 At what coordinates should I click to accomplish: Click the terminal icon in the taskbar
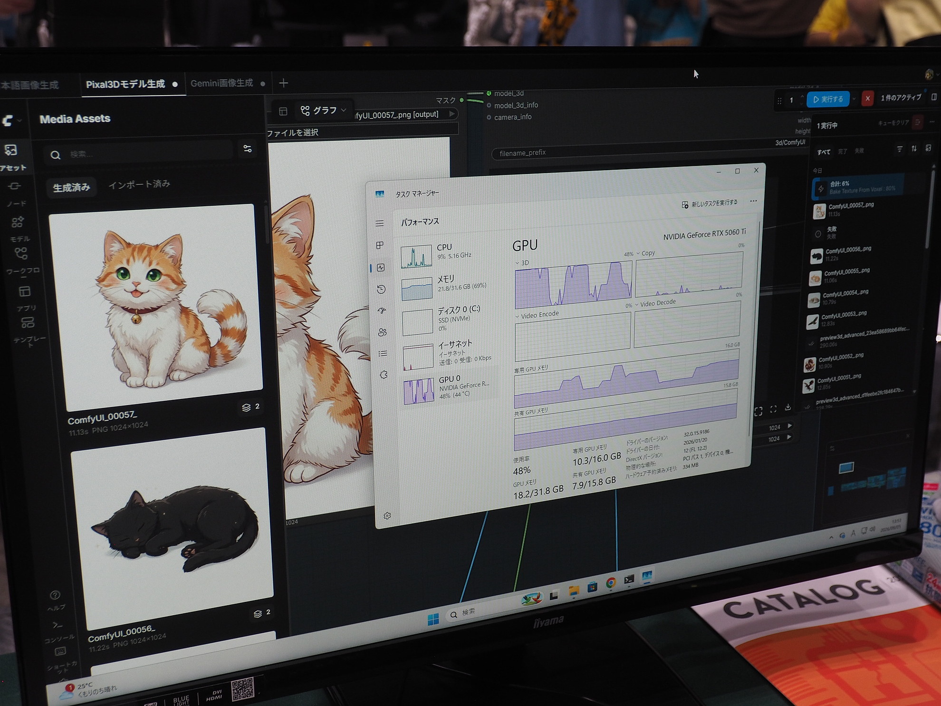629,580
